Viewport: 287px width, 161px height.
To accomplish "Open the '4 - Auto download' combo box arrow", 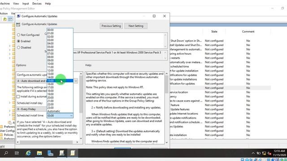I will tap(76, 81).
